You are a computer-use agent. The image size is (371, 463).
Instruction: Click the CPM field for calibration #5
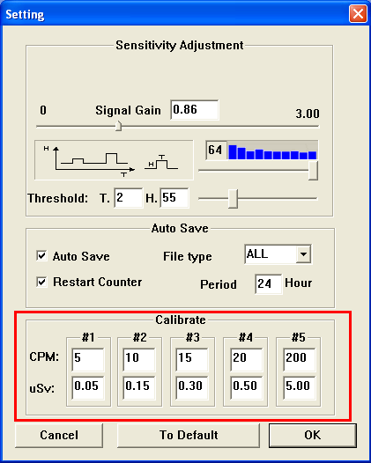click(x=299, y=359)
